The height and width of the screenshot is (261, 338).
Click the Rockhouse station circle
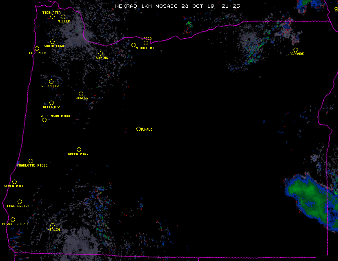(x=51, y=82)
